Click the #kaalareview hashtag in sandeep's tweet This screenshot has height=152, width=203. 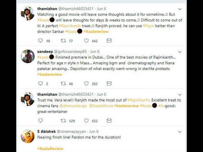pos(50,74)
